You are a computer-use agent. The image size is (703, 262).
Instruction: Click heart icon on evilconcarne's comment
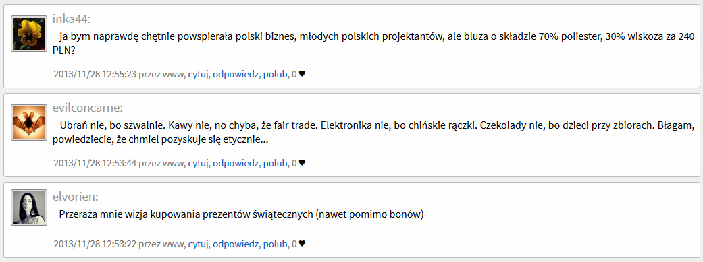(x=302, y=163)
